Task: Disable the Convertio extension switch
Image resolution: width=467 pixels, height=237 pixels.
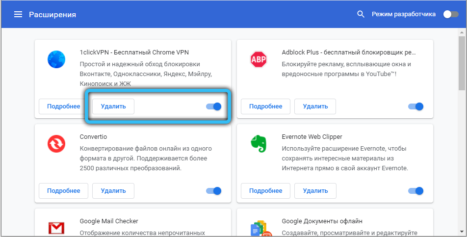Action: (214, 191)
